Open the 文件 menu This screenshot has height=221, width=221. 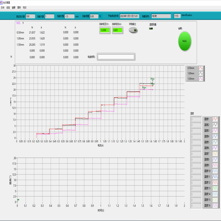[3, 8]
